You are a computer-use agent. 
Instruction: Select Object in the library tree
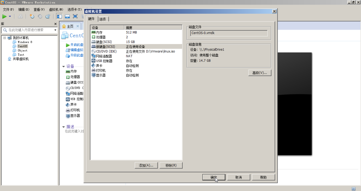23,50
